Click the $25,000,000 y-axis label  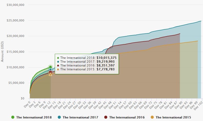(16, 20)
